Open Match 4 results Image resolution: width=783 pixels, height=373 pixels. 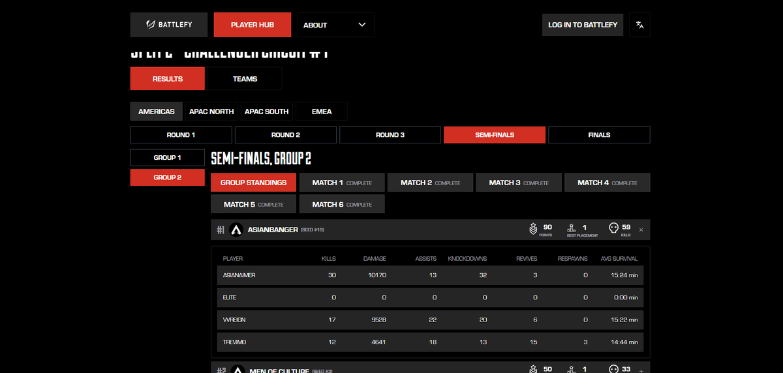coord(607,183)
